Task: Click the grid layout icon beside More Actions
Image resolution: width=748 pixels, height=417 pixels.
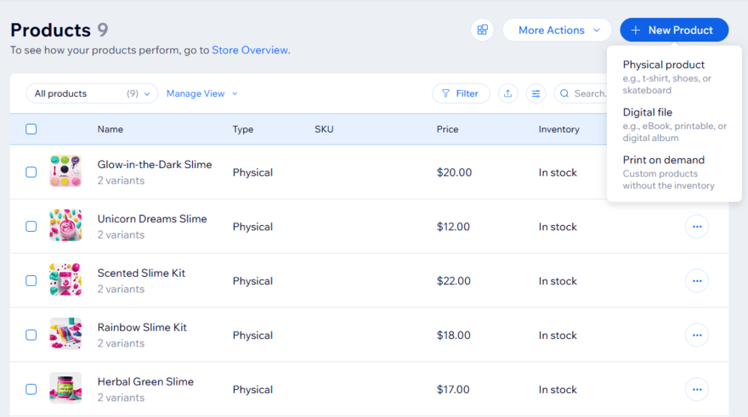Action: click(482, 30)
